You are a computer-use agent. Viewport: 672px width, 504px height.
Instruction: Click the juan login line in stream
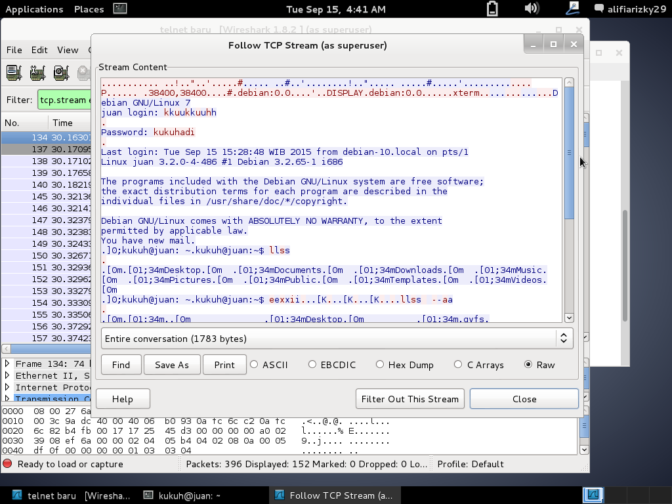click(159, 112)
